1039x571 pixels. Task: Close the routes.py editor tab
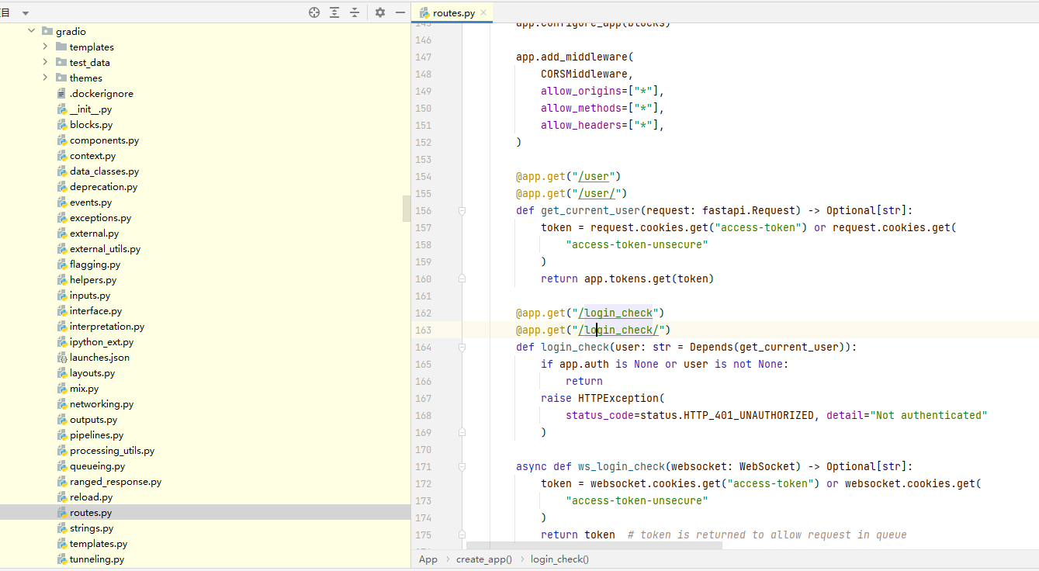pyautogui.click(x=483, y=12)
